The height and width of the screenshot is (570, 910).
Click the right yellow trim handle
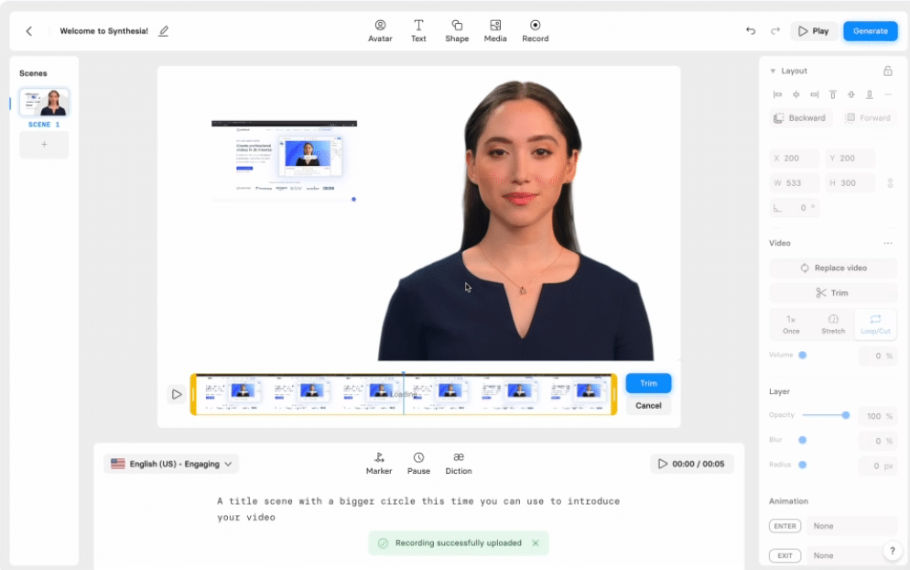(x=613, y=395)
